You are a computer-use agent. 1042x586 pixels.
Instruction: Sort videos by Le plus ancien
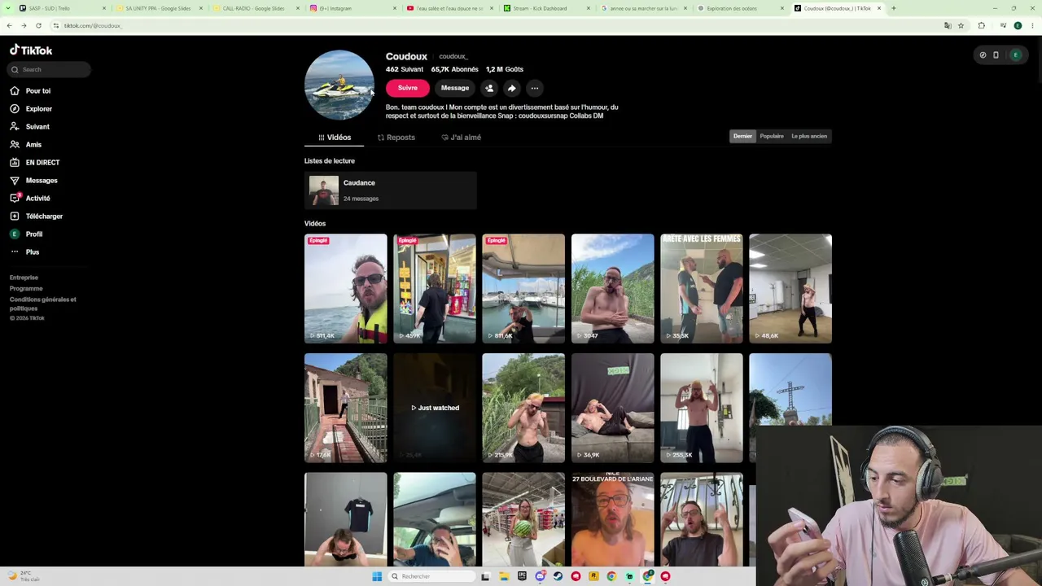(809, 136)
